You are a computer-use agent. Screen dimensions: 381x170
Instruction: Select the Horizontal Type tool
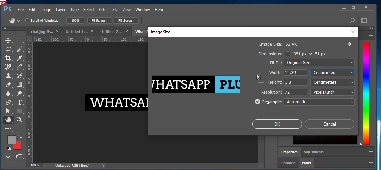click(19, 102)
